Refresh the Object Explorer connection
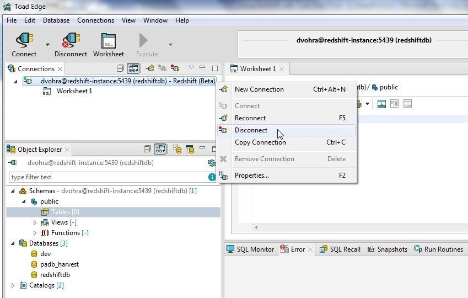Viewport: 468px width, 298px height. (x=212, y=163)
